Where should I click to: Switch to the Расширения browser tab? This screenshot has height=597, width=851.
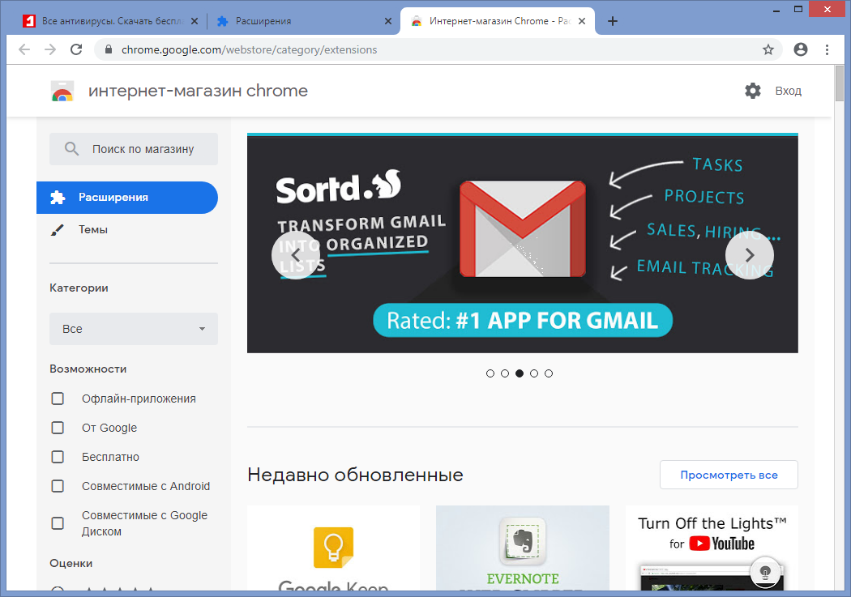(x=304, y=21)
